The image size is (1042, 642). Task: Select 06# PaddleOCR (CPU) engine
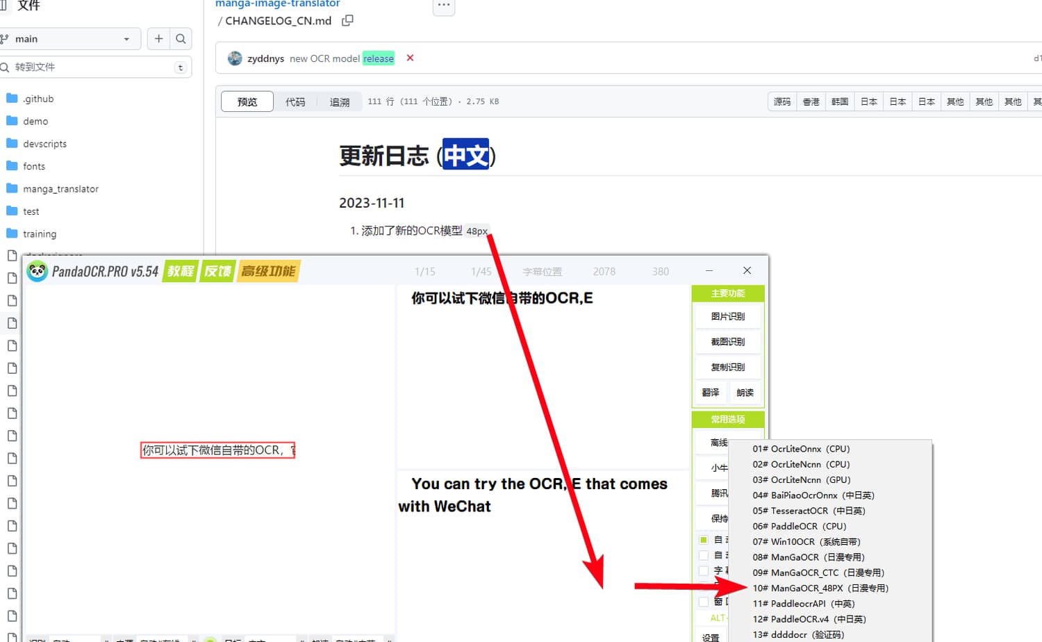pos(799,526)
